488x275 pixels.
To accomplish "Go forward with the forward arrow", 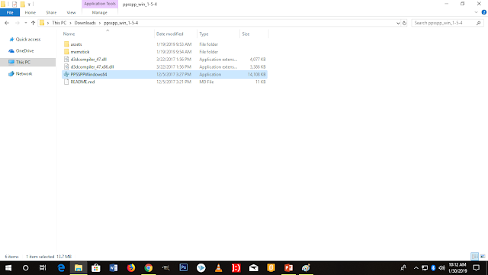I will [17, 23].
